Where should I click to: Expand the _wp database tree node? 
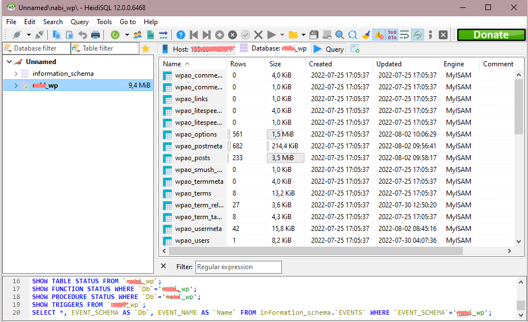click(16, 85)
